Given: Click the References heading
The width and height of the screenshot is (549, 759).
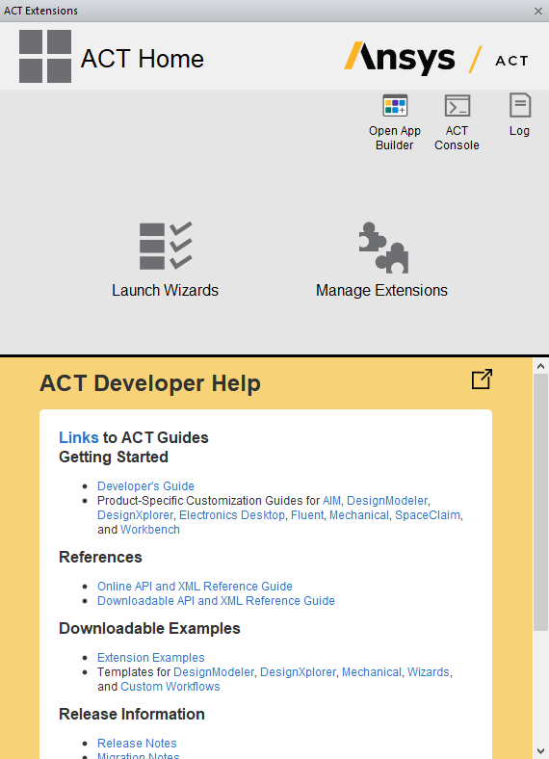Looking at the screenshot, I should (101, 557).
